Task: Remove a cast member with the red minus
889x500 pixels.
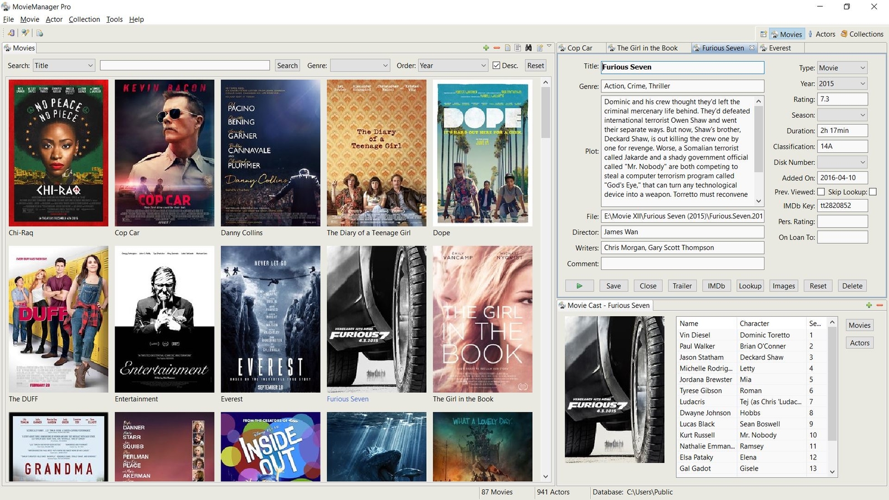Action: pyautogui.click(x=880, y=305)
